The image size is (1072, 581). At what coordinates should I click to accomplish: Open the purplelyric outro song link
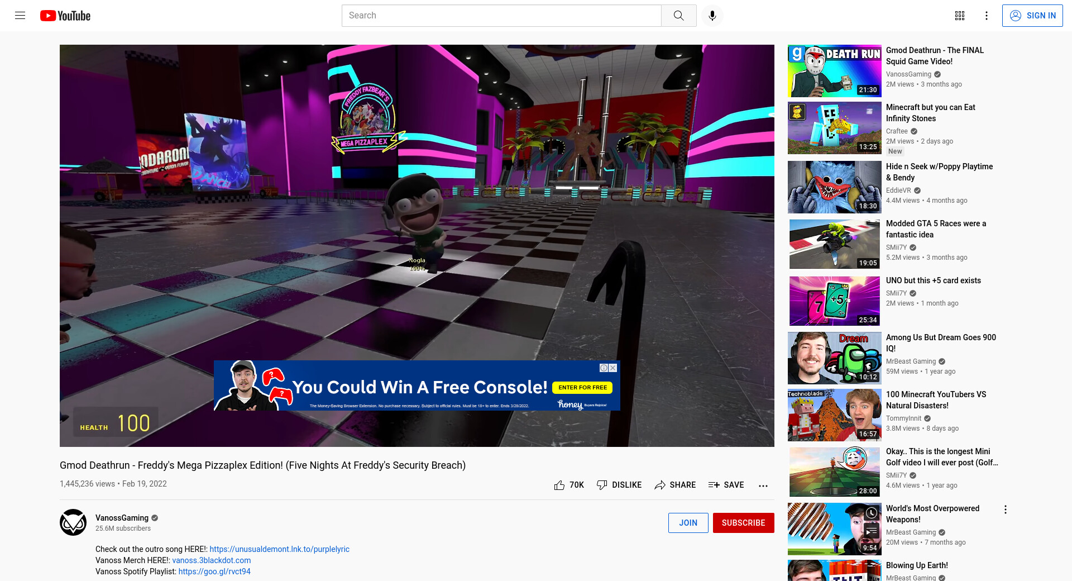pos(279,549)
